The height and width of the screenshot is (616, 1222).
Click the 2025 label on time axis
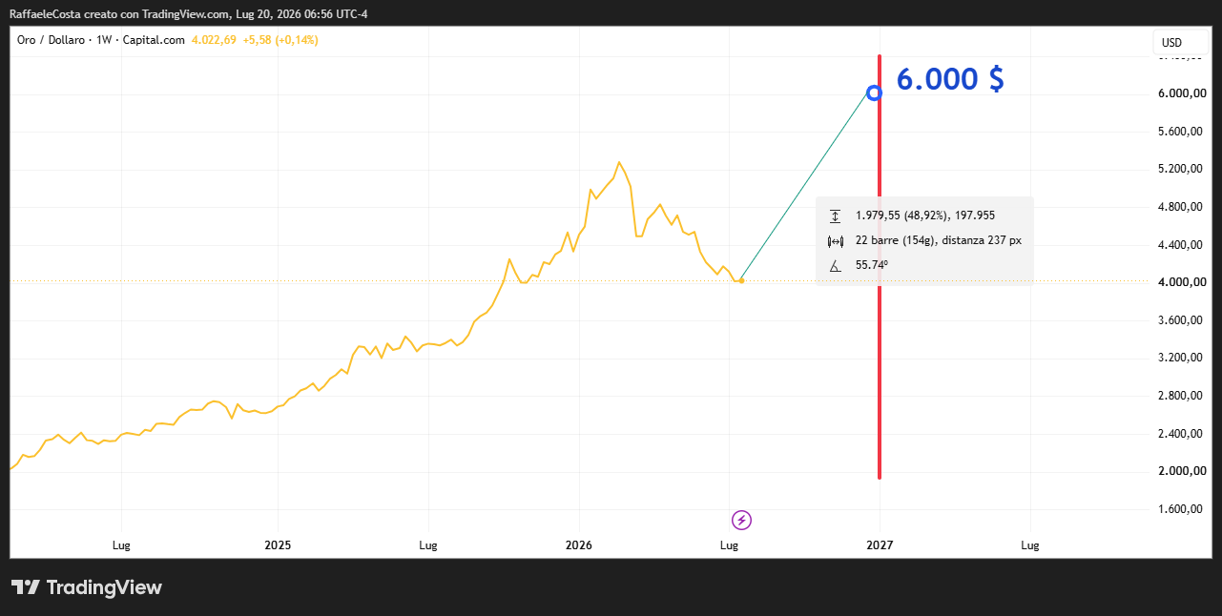[278, 545]
